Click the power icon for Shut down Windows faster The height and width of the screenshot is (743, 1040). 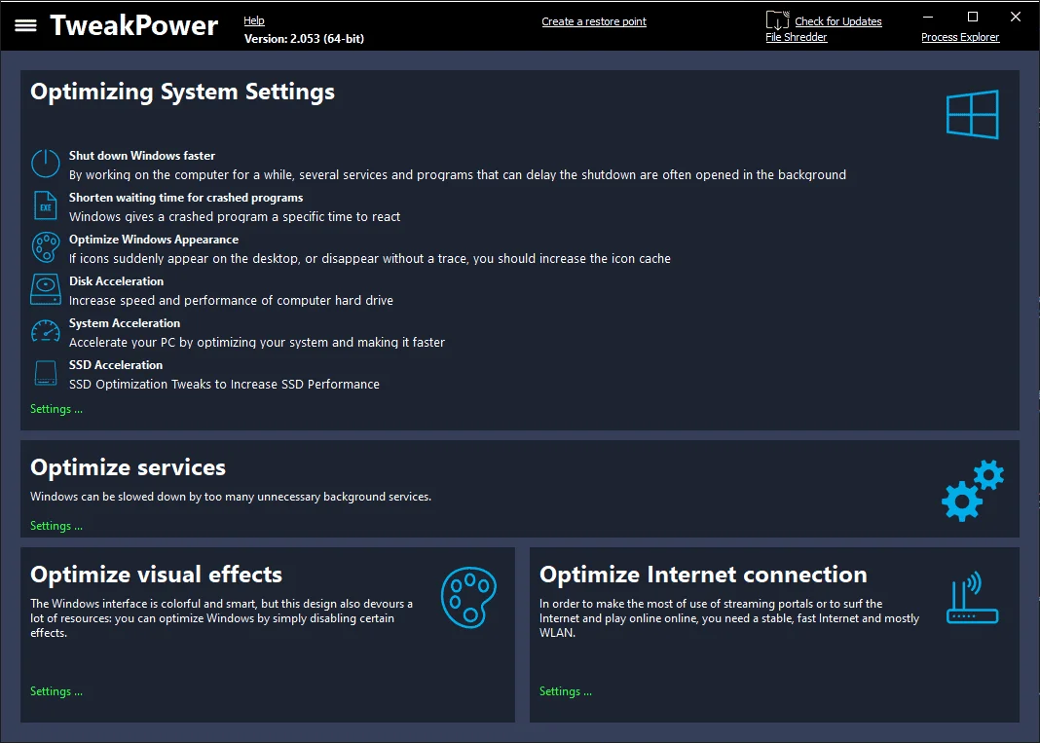point(46,164)
